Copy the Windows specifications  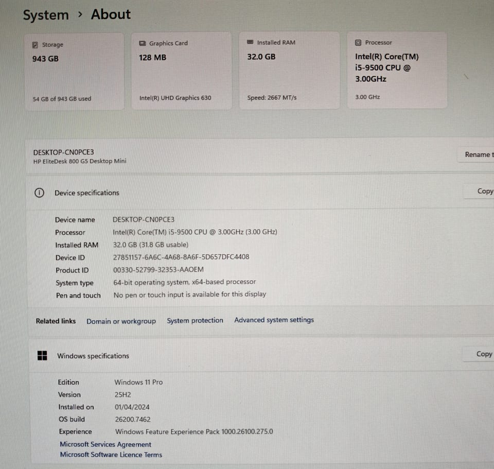coord(478,354)
